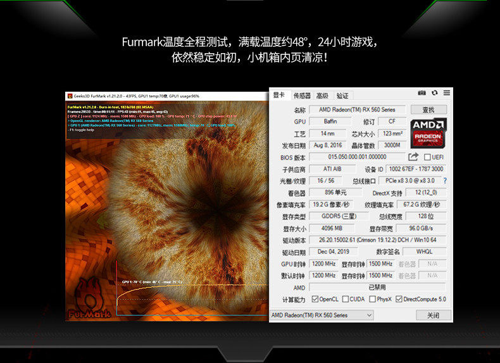Screen dimensions: 500x363
Task: Click the bus interface PCIe x8 3.0 value
Action: pyautogui.click(x=409, y=181)
